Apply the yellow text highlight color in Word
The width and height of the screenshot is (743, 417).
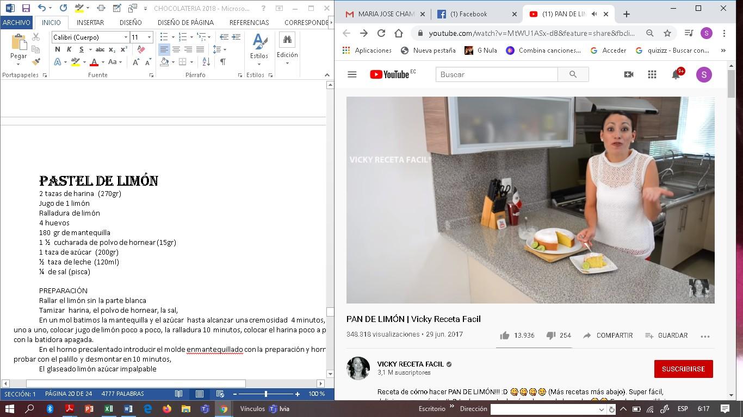[x=76, y=62]
